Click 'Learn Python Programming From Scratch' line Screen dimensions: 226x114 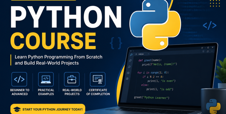click(58, 57)
